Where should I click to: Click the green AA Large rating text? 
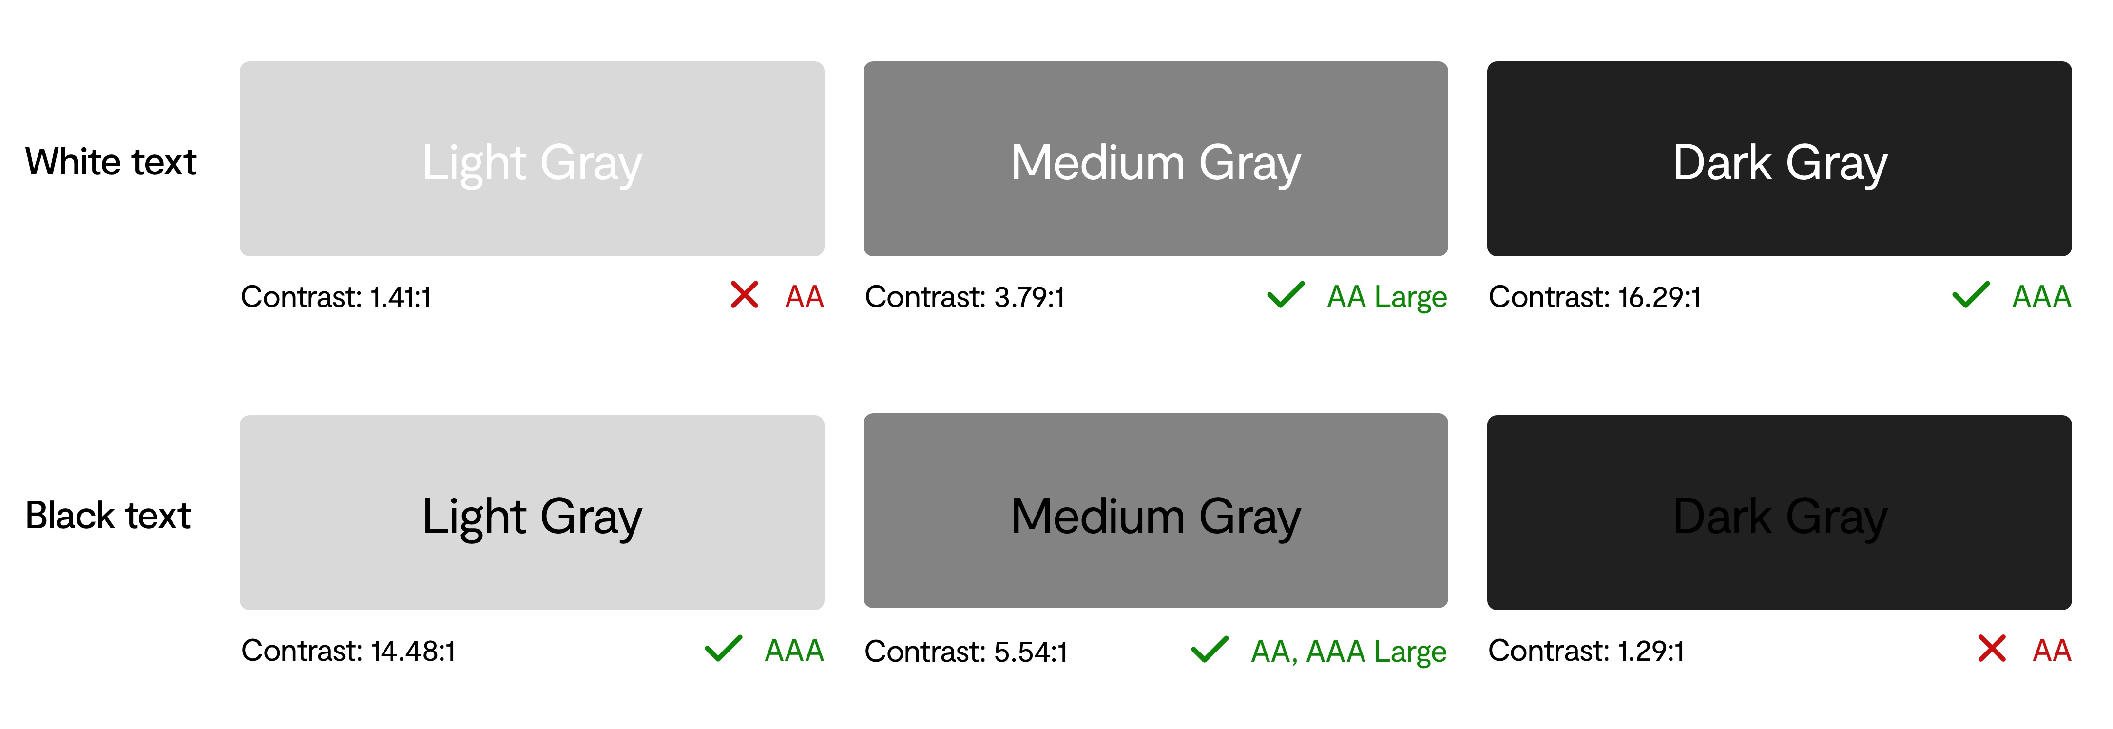(1387, 298)
